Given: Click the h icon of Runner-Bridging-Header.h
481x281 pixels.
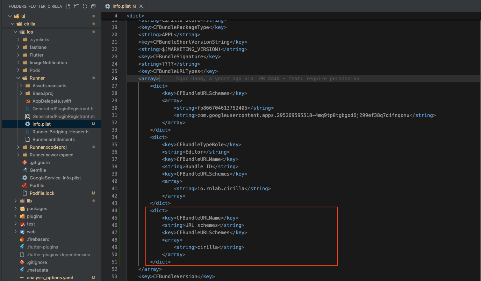Looking at the screenshot, I should coord(28,132).
